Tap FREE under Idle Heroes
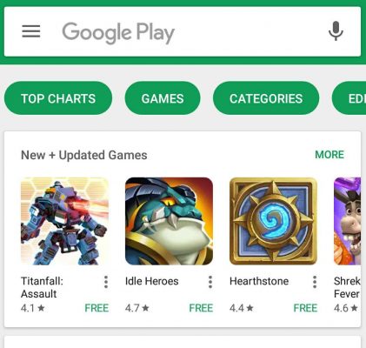 click(201, 308)
